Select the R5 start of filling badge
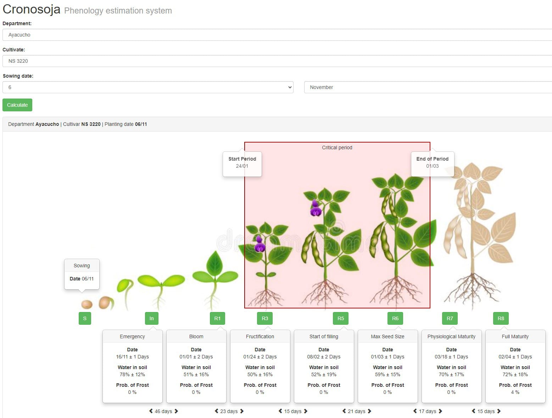This screenshot has width=552, height=418. click(x=340, y=318)
